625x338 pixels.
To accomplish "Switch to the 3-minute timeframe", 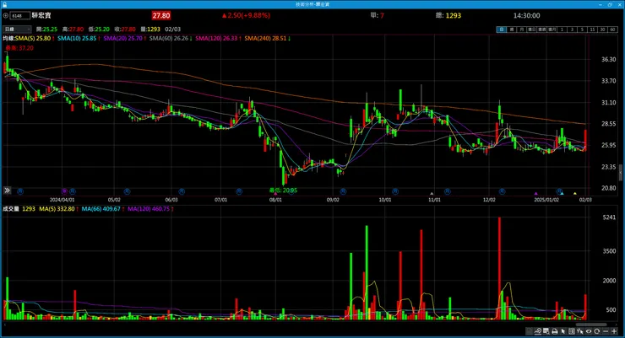I will click(572, 30).
